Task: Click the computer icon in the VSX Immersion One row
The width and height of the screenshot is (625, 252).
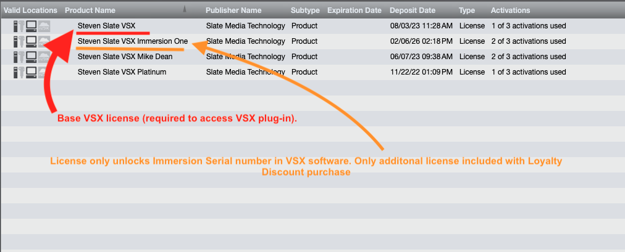Action: tap(30, 41)
